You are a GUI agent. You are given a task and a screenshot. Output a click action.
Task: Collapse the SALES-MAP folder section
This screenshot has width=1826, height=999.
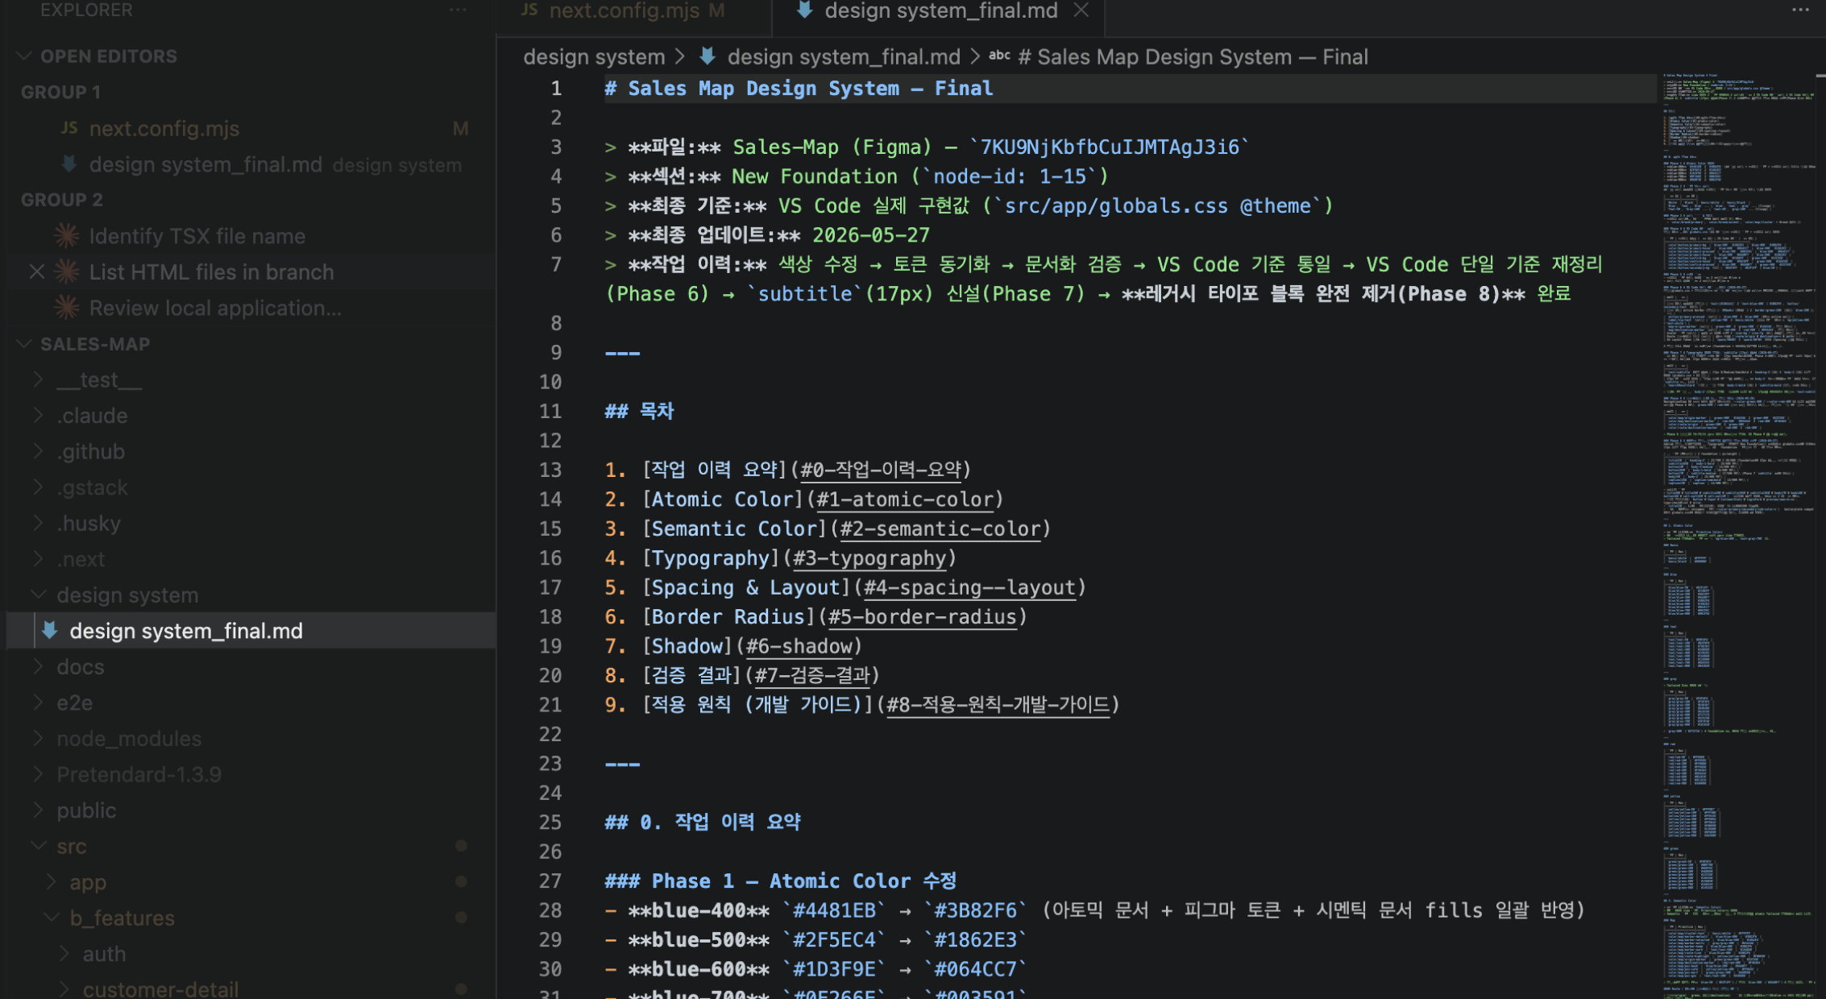[x=24, y=344]
